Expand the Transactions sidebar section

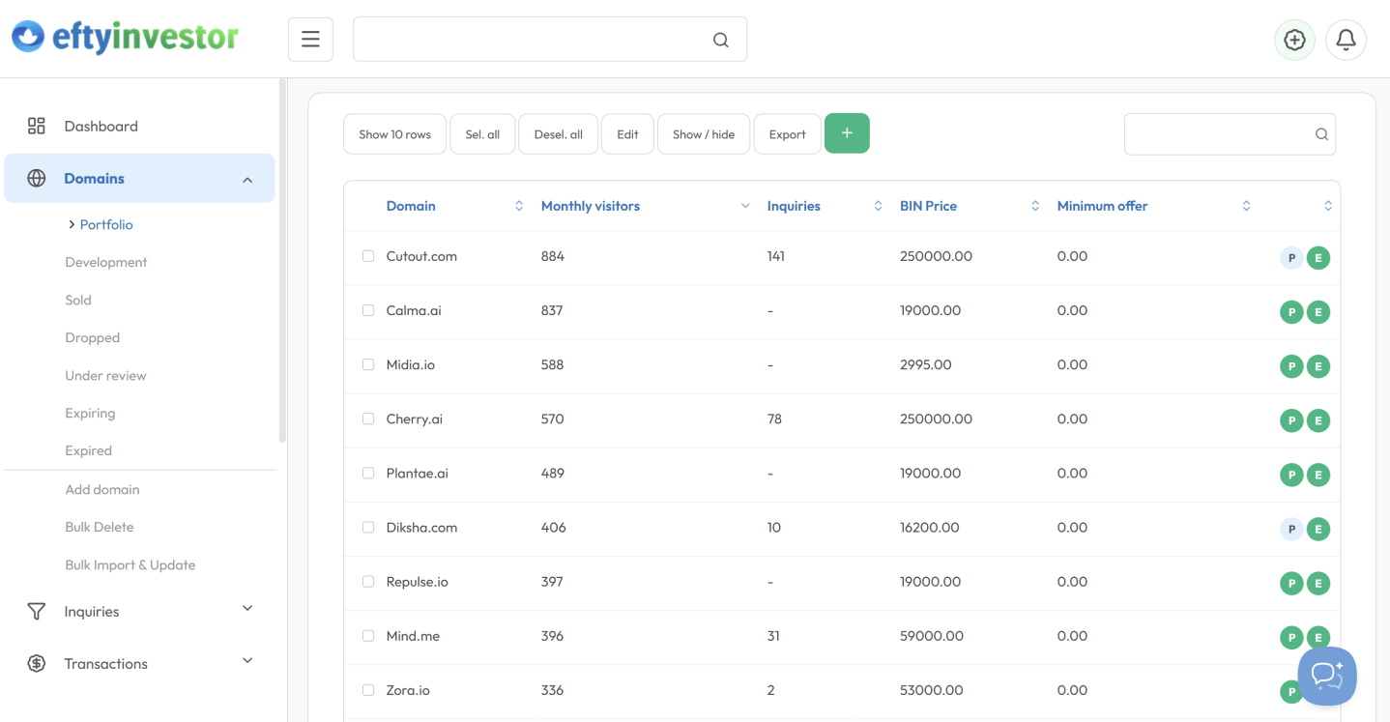(x=246, y=662)
